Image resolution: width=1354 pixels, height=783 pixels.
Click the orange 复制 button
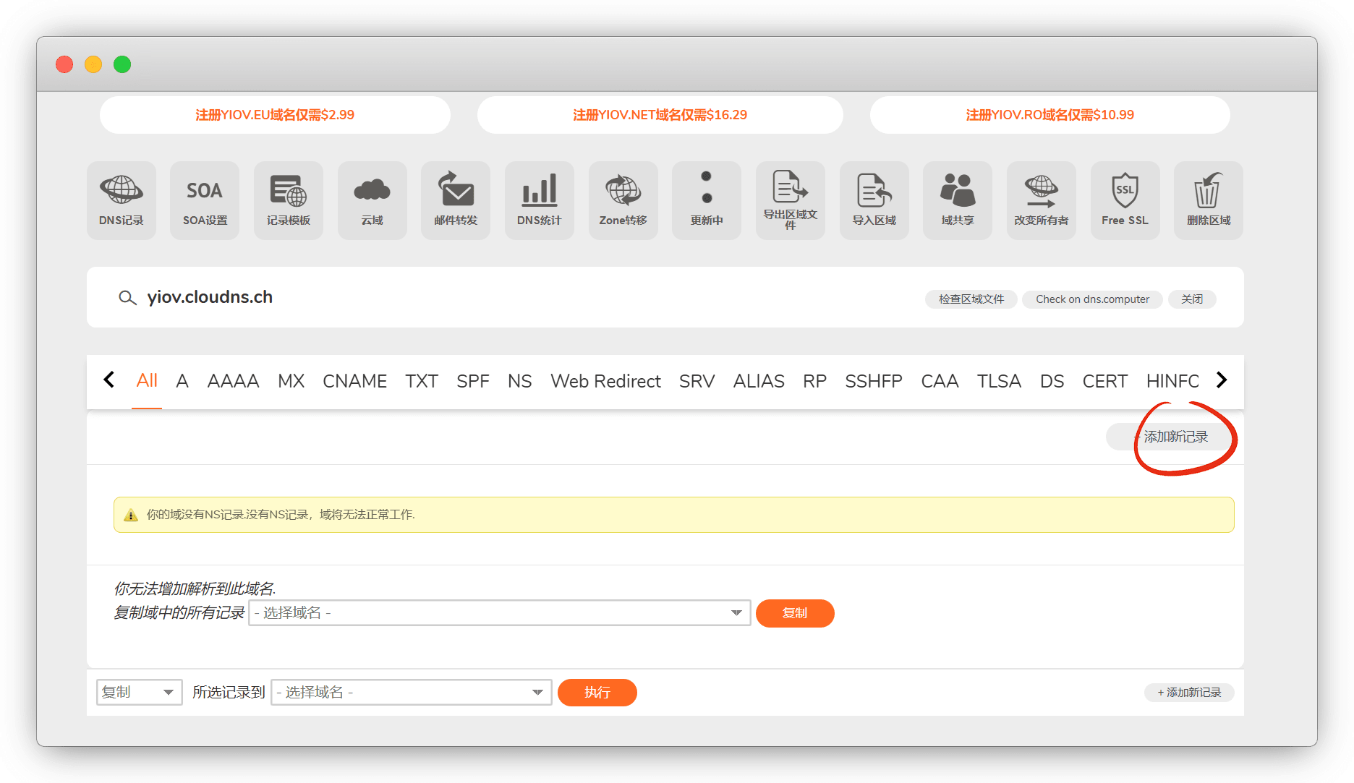[x=795, y=613]
